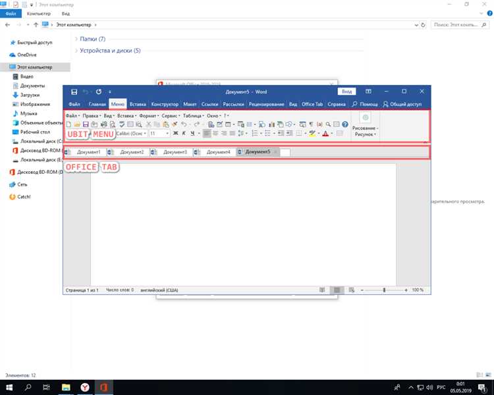Switch to the Документ3 document tab
Screen dimensions: 494x395
(175, 152)
